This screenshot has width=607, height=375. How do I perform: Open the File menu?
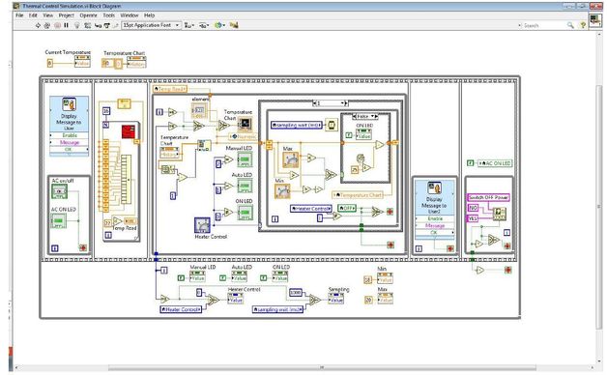click(x=19, y=15)
